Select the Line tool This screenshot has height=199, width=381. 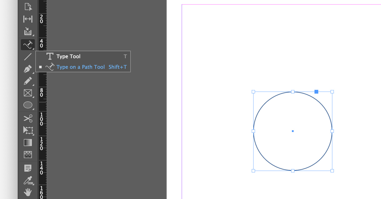28,57
